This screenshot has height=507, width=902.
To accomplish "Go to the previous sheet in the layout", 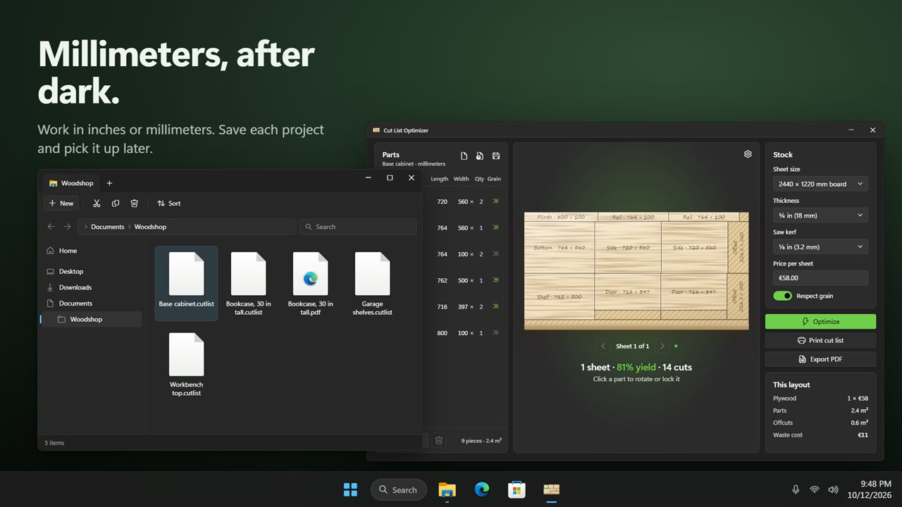I will pyautogui.click(x=603, y=346).
